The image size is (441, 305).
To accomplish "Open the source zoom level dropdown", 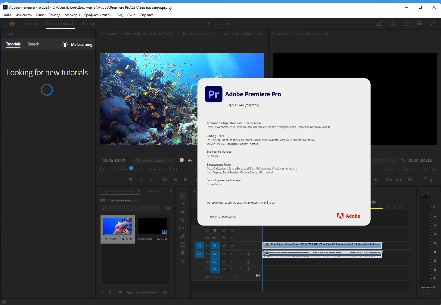I will click(154, 160).
